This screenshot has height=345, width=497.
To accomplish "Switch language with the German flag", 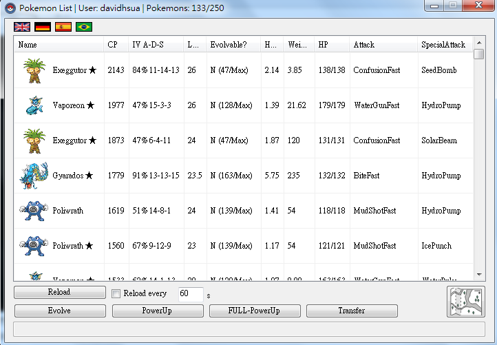I will pyautogui.click(x=43, y=27).
